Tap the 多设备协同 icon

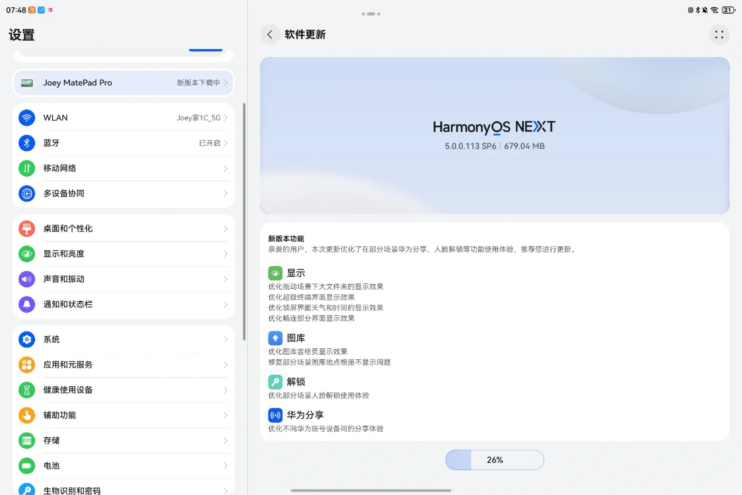tap(27, 193)
